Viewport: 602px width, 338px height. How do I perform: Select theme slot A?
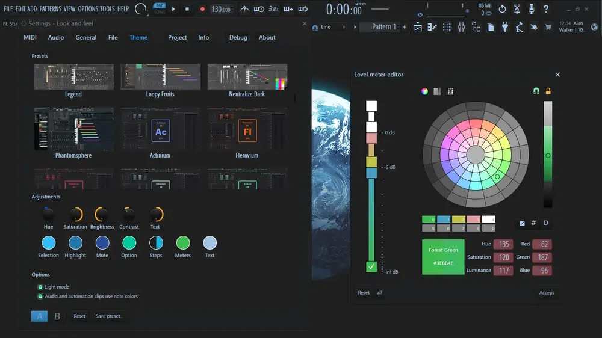[39, 316]
